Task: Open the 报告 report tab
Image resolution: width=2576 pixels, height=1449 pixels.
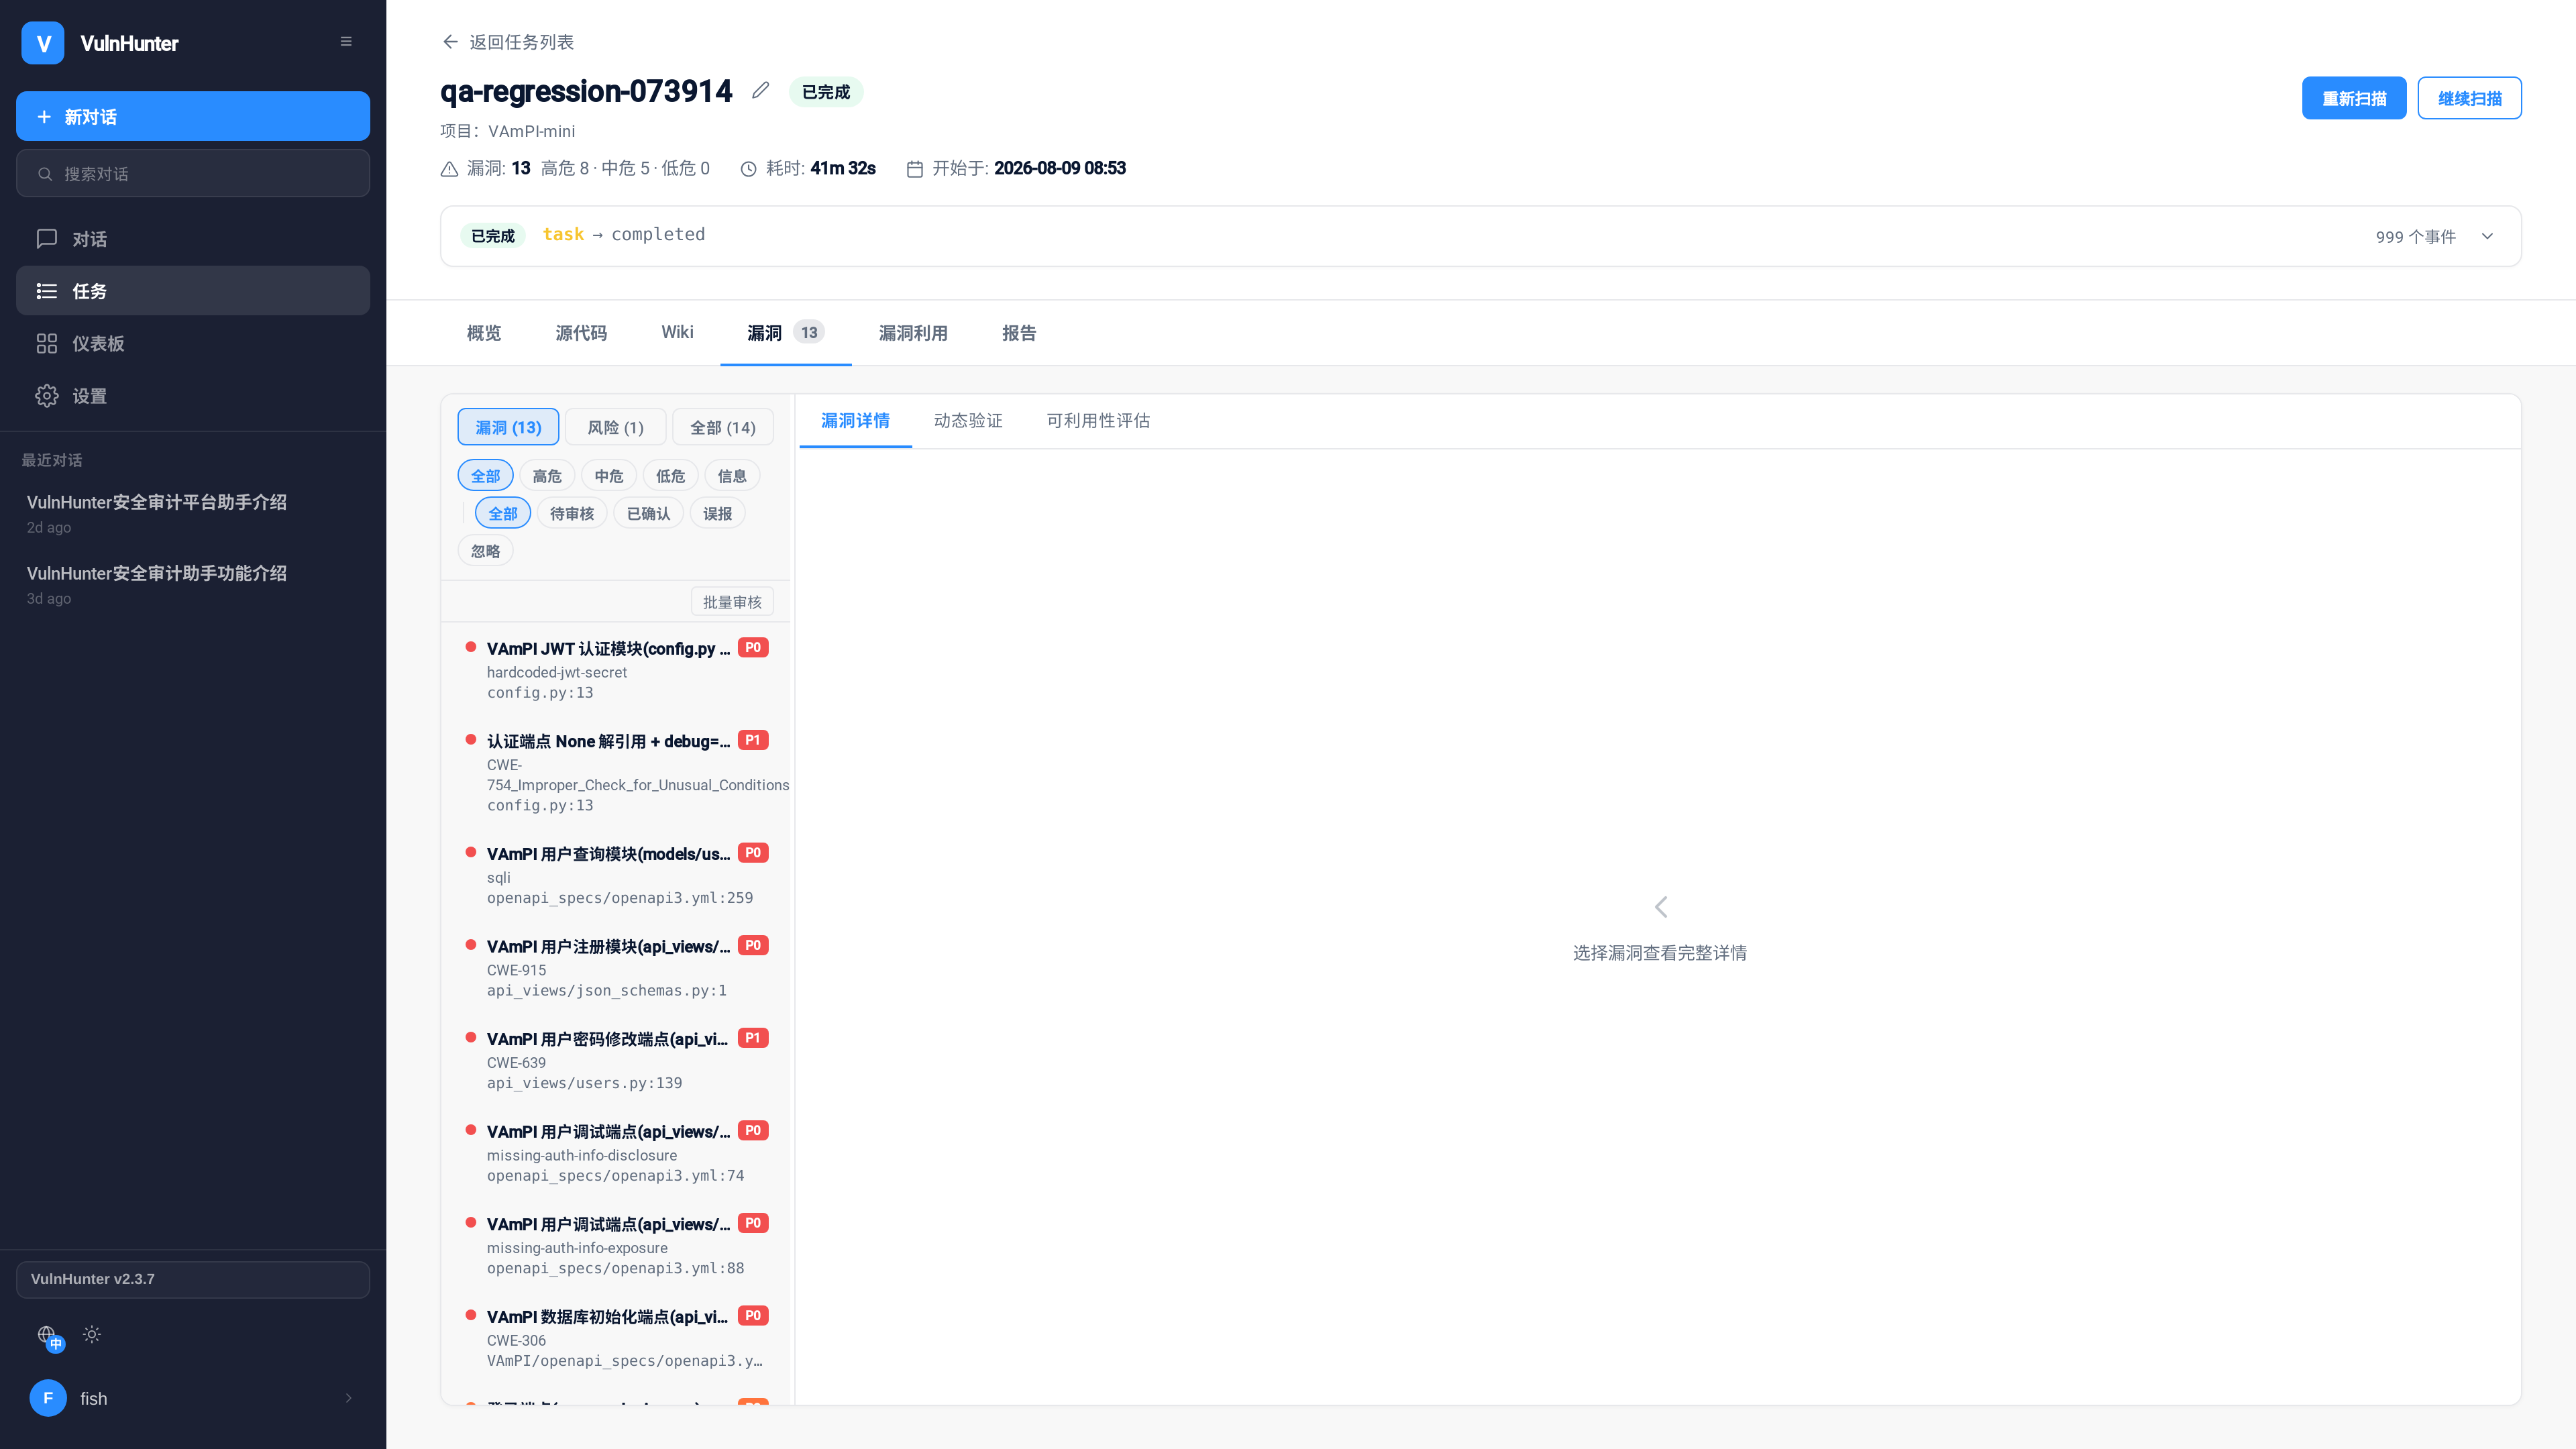Action: (x=1019, y=333)
